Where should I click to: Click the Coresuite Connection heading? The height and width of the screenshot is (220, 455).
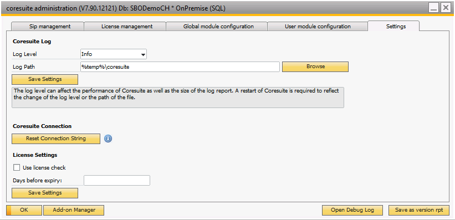[x=42, y=126]
